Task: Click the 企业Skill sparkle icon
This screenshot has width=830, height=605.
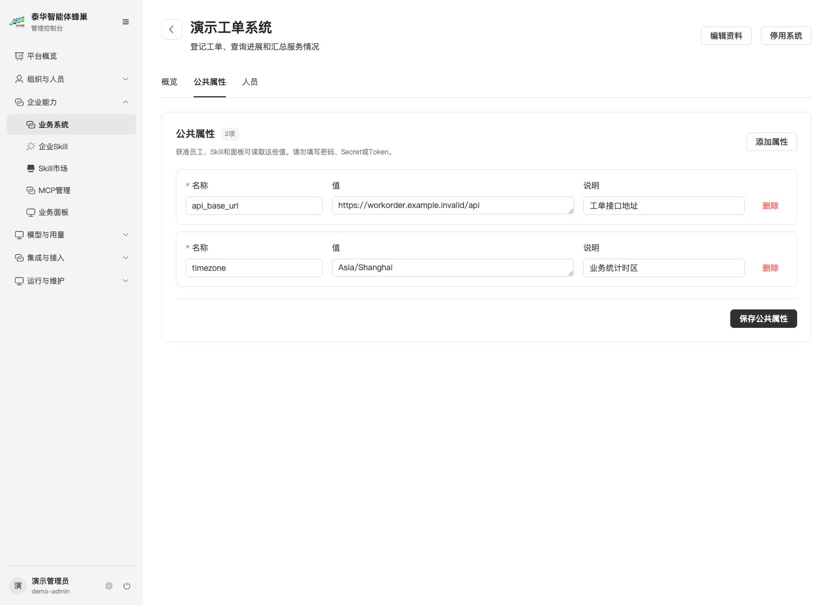Action: pyautogui.click(x=31, y=146)
